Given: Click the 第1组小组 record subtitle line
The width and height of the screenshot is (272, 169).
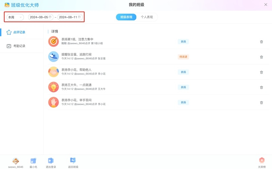Looking at the screenshot, I should [x=82, y=43].
